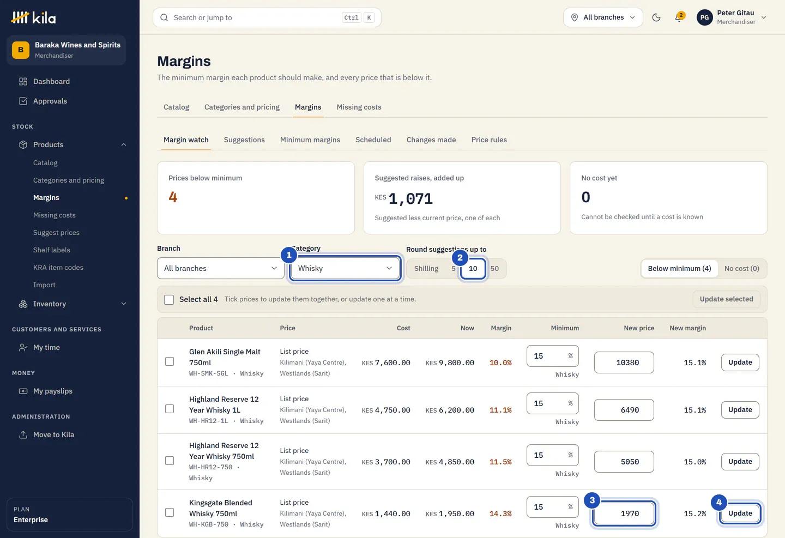Open the Price rules sub-tab
Screen dimensions: 785x538
(489, 140)
